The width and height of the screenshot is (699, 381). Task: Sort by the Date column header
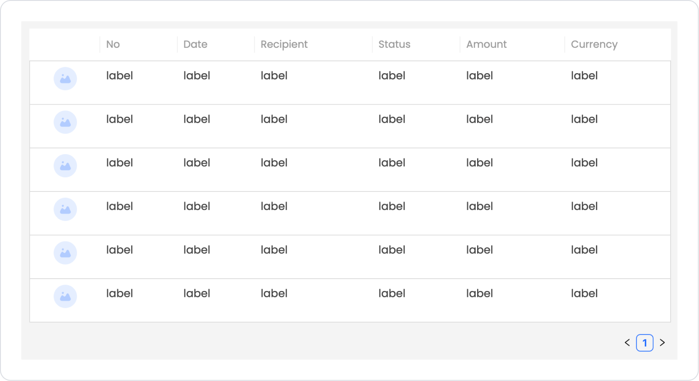195,45
